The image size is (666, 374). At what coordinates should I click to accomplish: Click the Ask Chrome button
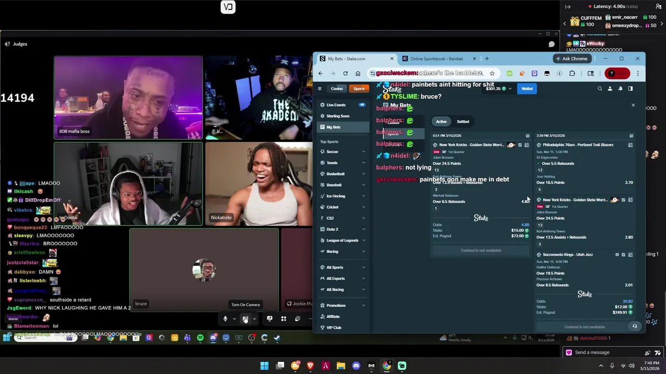(x=571, y=59)
